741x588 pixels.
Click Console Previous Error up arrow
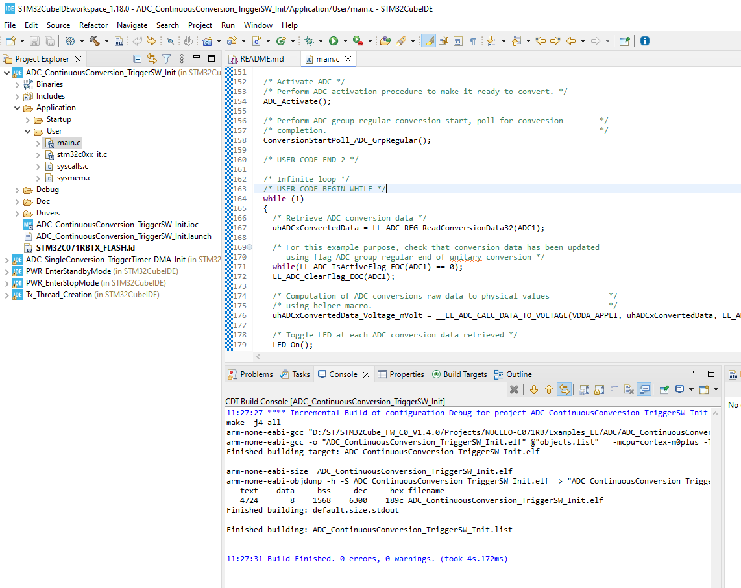(x=549, y=389)
